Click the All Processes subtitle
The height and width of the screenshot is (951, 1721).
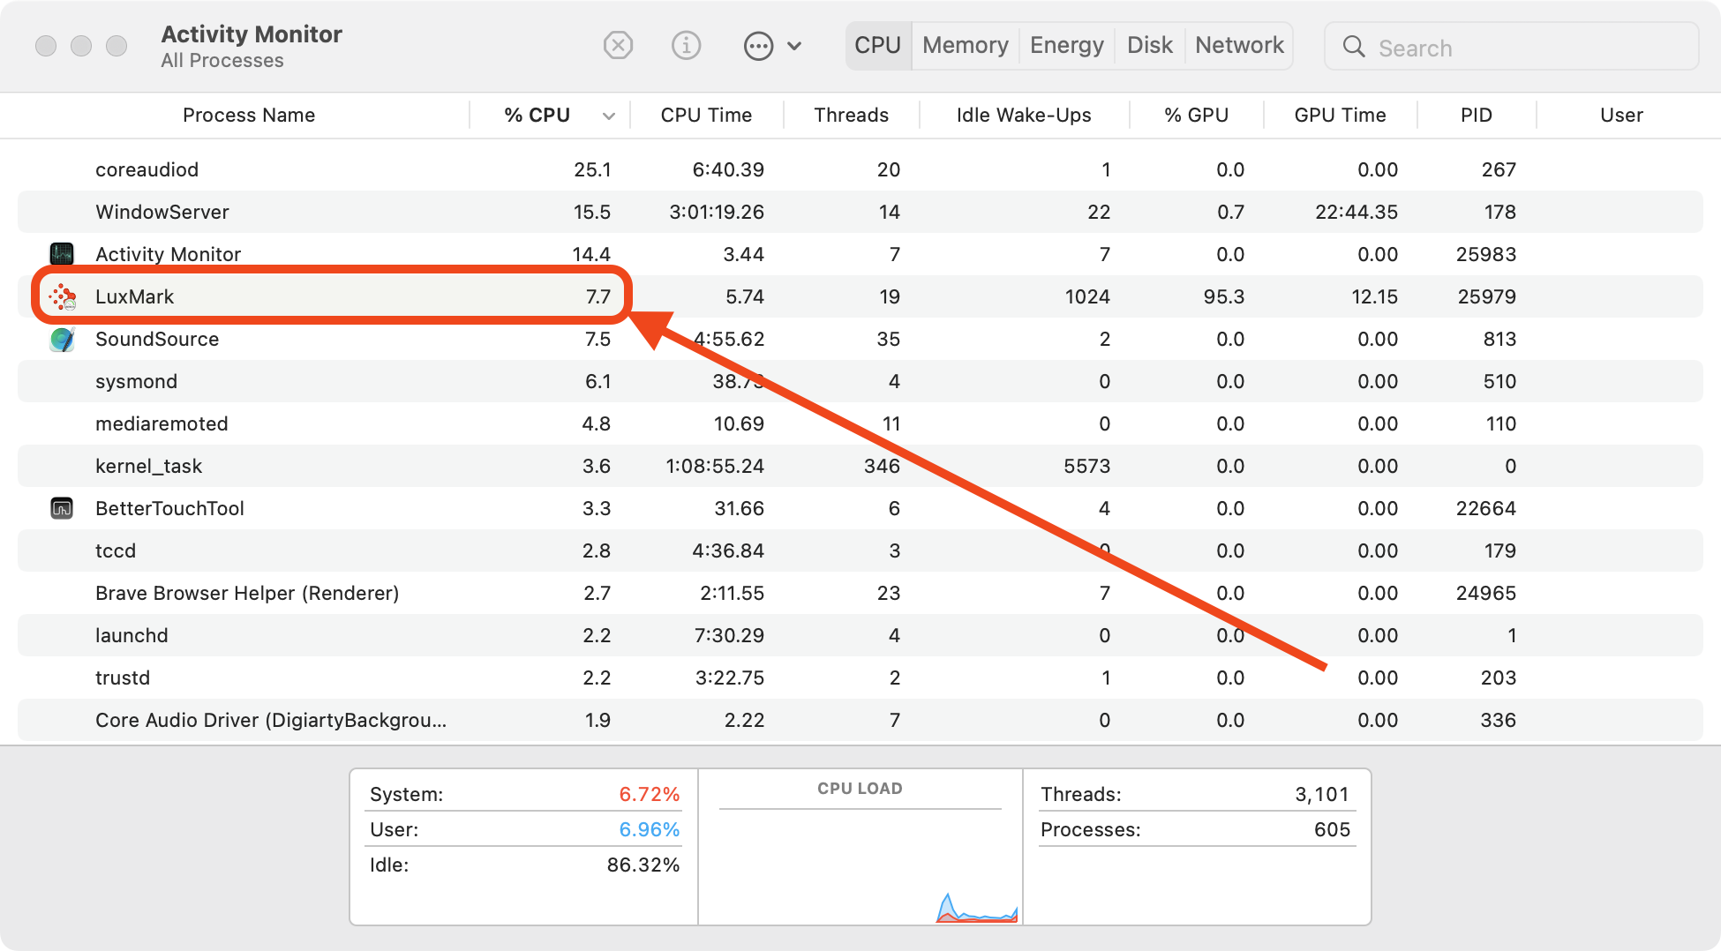(x=222, y=61)
